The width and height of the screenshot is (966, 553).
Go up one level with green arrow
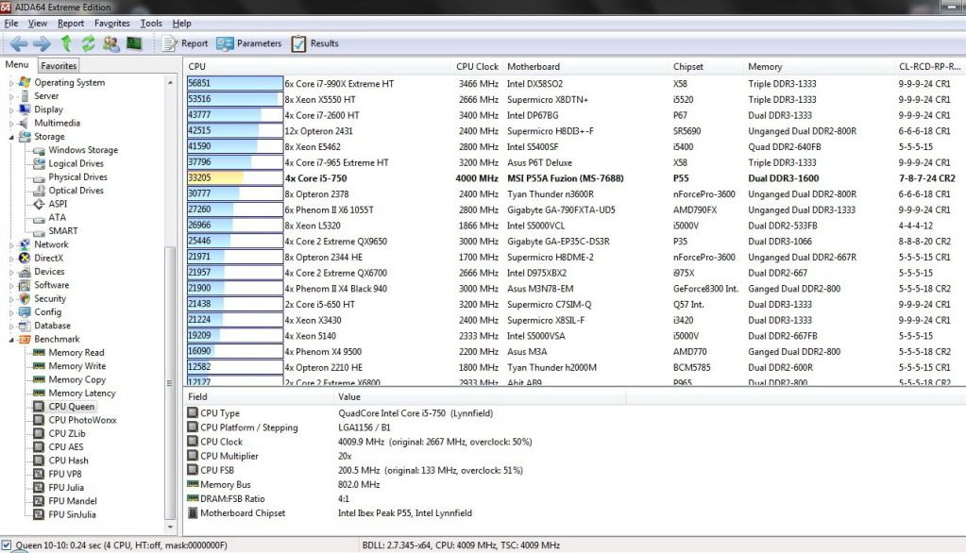coord(66,43)
